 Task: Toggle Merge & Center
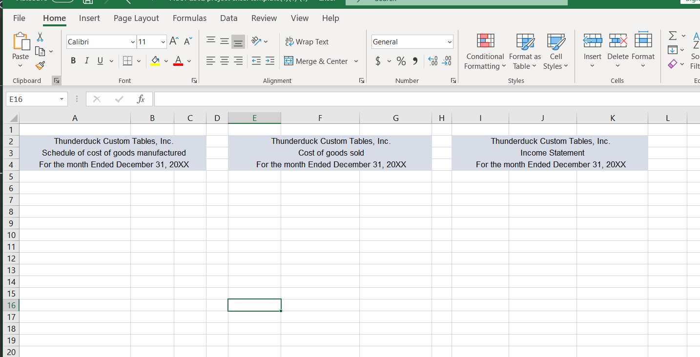[x=316, y=61]
